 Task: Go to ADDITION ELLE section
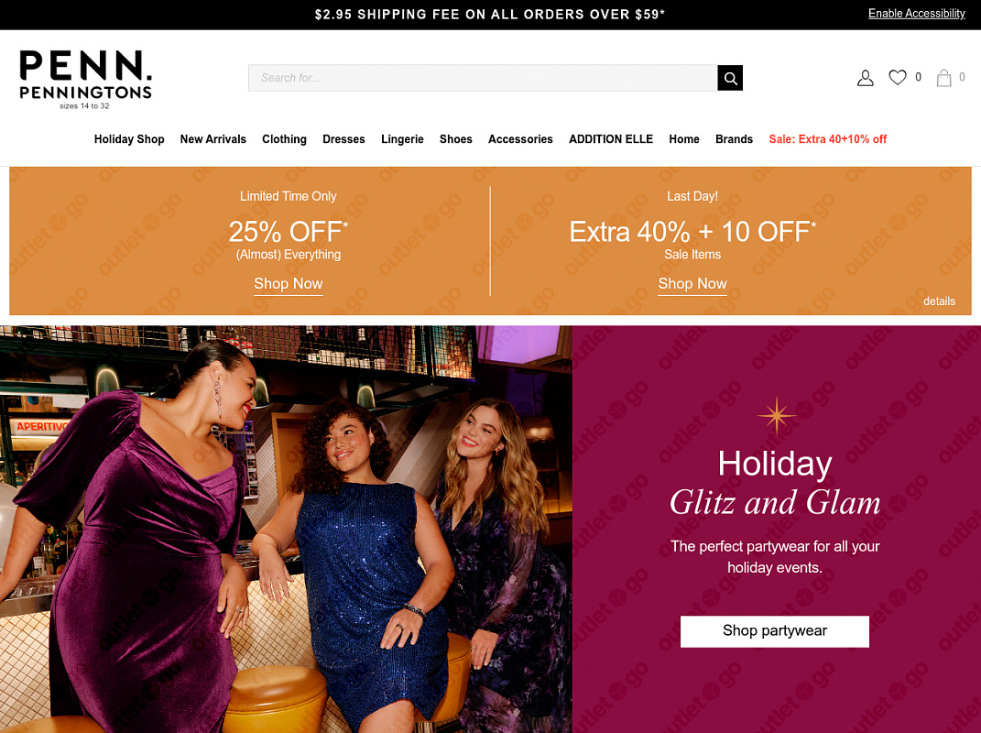[x=611, y=139]
